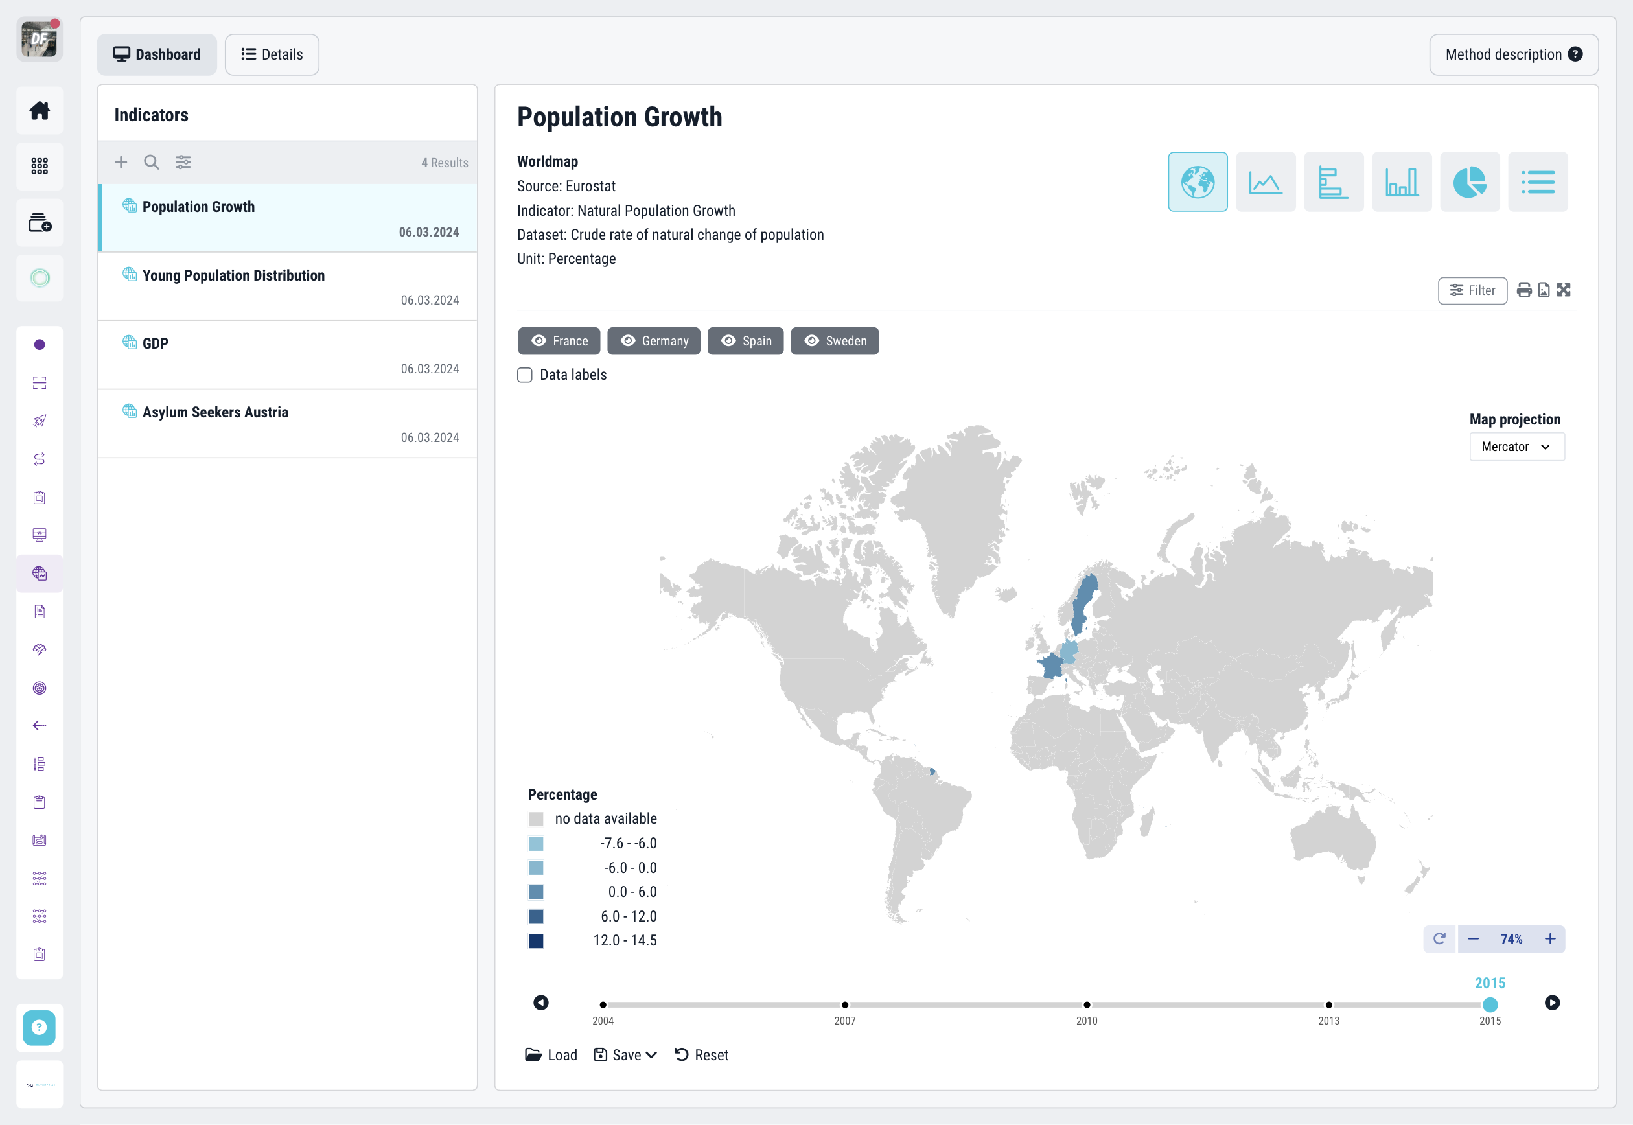The image size is (1633, 1125).
Task: Reset the map configuration
Action: pyautogui.click(x=701, y=1054)
